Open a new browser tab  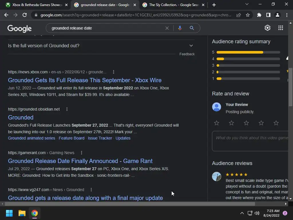click(x=214, y=5)
